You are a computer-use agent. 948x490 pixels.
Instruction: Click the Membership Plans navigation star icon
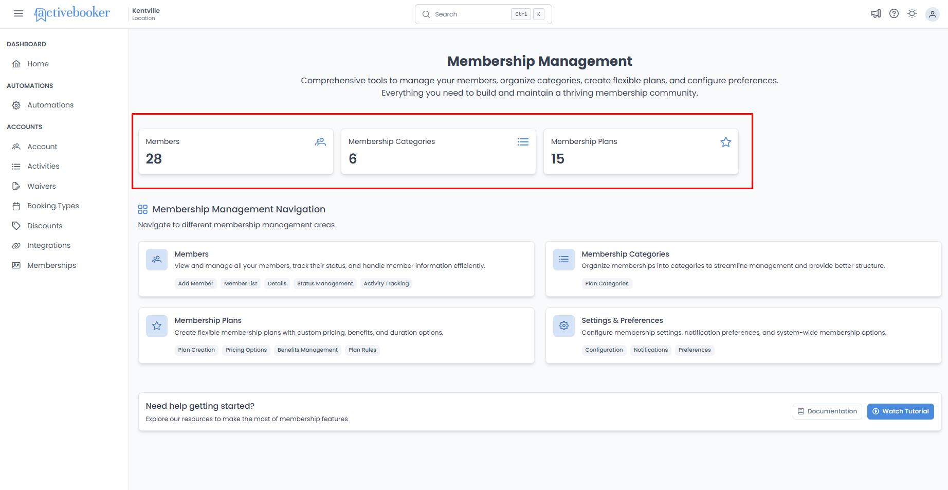(x=157, y=326)
